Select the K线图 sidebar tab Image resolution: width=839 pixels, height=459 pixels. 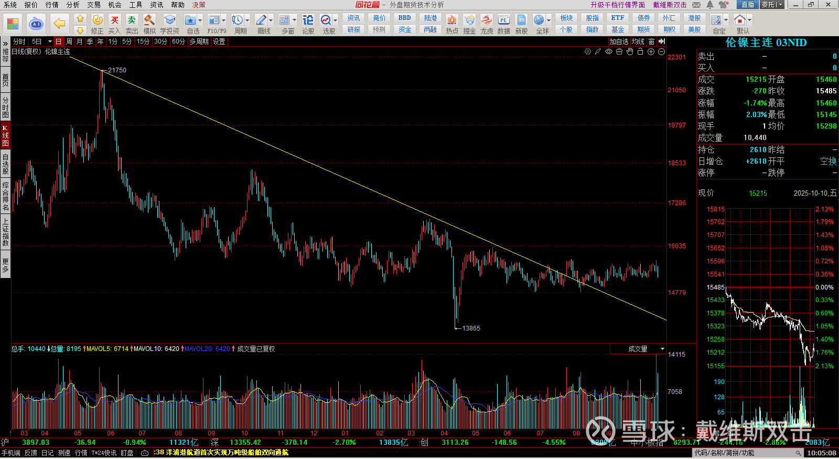tap(5, 135)
